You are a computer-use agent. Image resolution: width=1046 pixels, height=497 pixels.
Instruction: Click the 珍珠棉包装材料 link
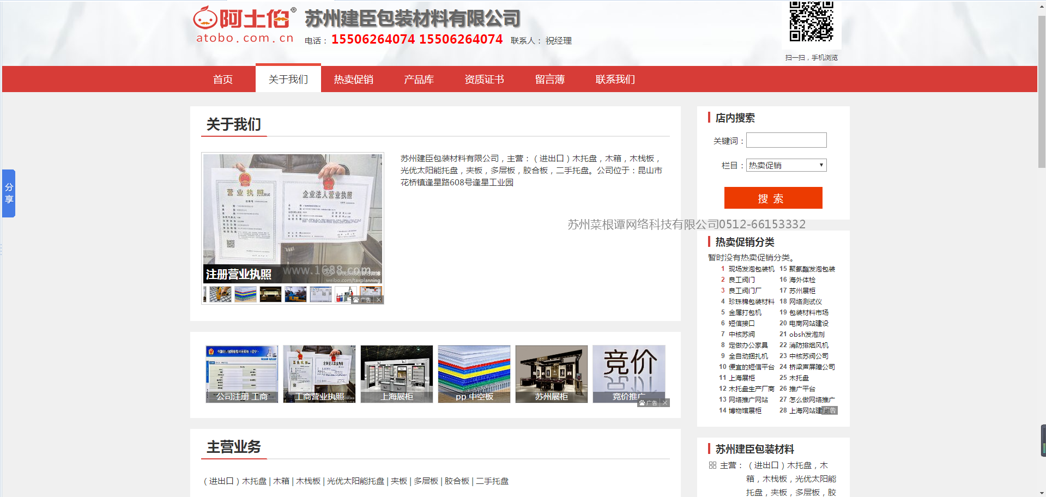(x=751, y=301)
